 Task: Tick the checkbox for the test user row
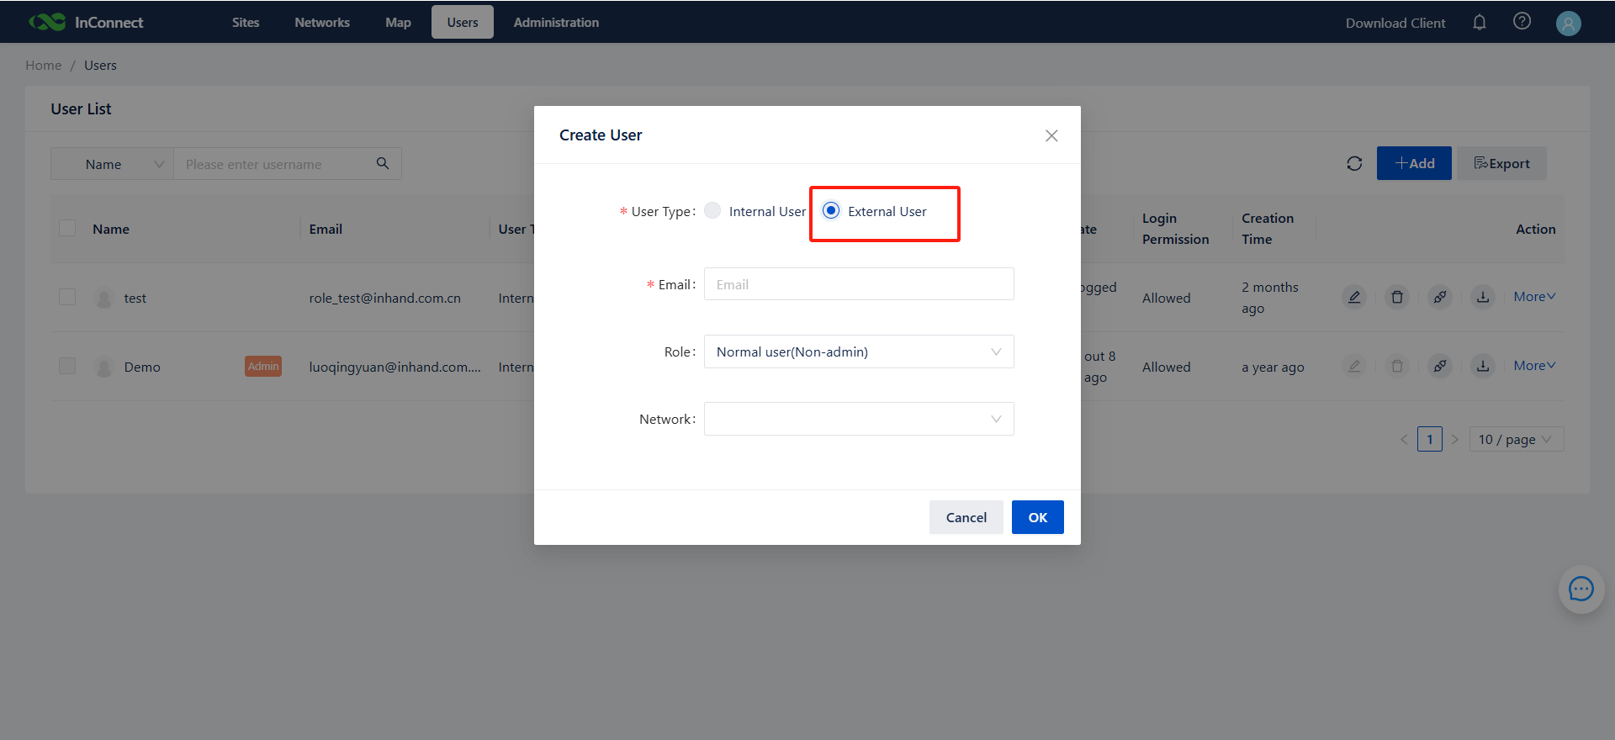click(x=67, y=298)
